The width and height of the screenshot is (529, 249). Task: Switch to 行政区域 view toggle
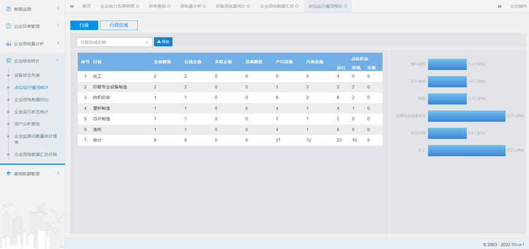[119, 25]
